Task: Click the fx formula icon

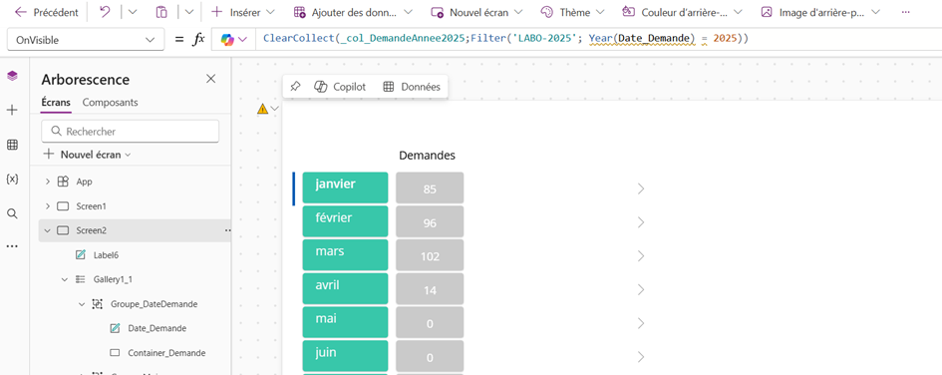Action: click(198, 40)
